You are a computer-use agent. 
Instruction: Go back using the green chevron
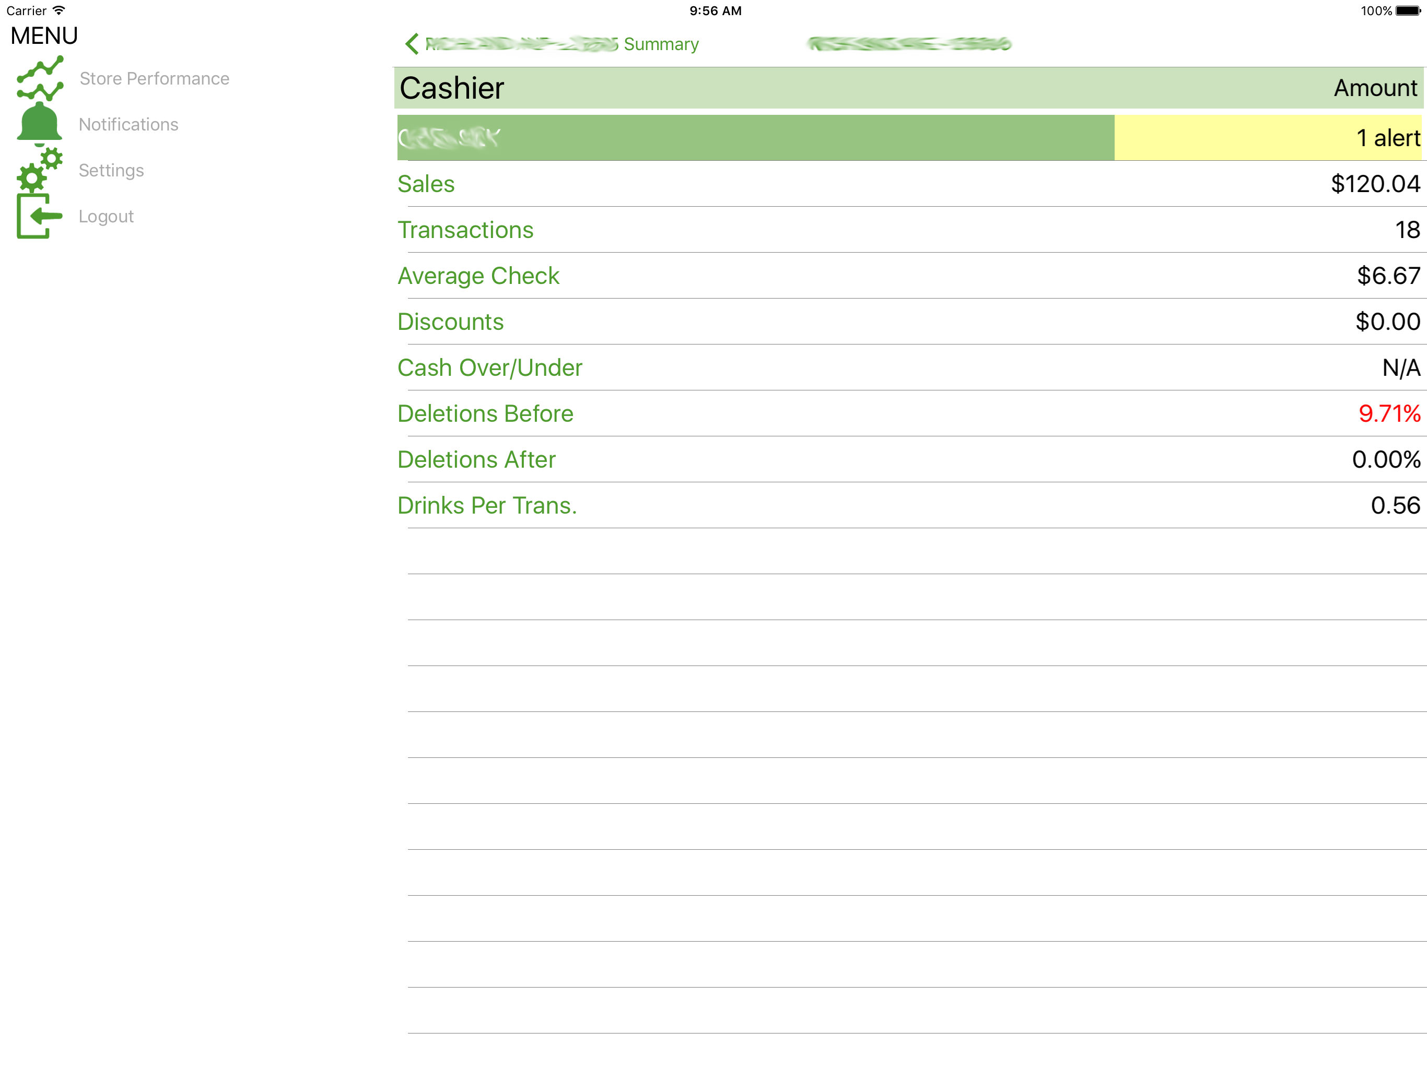coord(412,44)
